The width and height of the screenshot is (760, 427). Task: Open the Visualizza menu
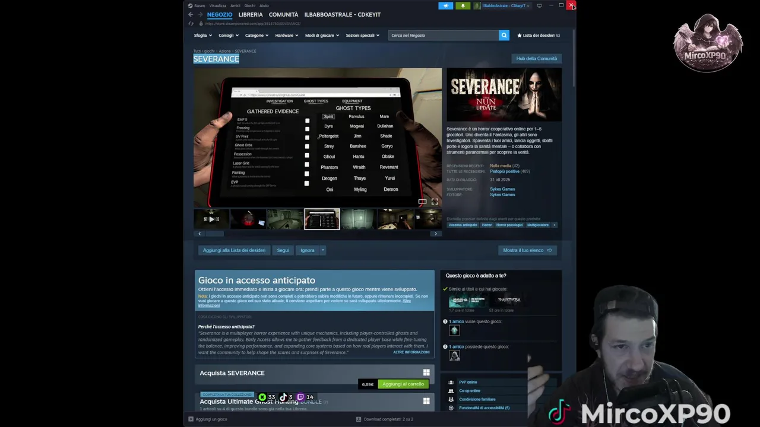click(218, 6)
